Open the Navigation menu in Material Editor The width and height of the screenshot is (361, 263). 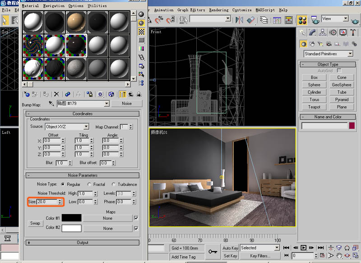click(54, 6)
